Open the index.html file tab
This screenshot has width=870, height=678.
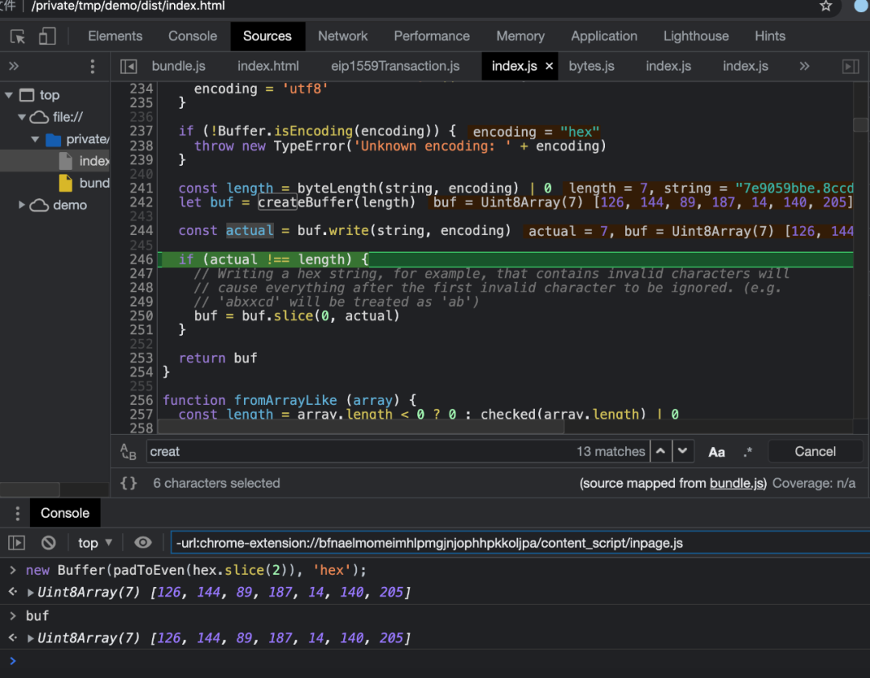click(268, 67)
